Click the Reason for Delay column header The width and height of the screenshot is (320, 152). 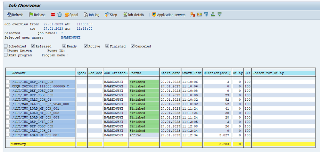point(283,73)
